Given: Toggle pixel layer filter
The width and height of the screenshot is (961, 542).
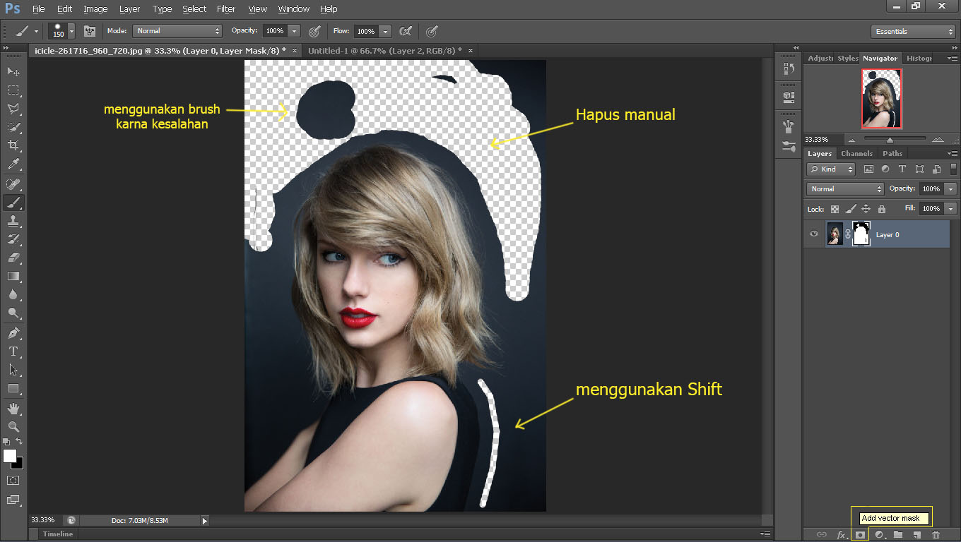Looking at the screenshot, I should (x=868, y=169).
